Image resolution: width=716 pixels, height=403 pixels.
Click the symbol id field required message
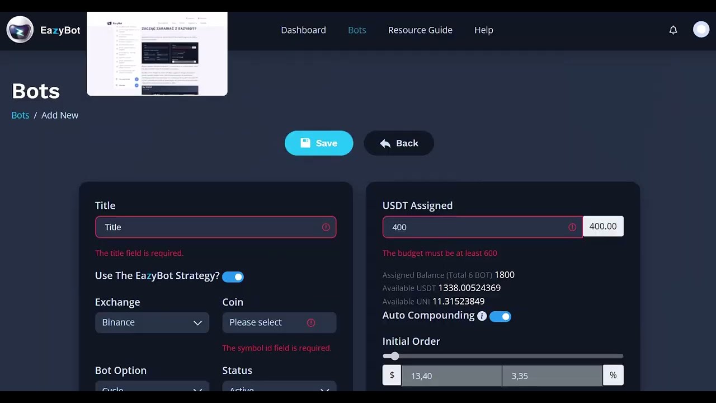tap(277, 348)
